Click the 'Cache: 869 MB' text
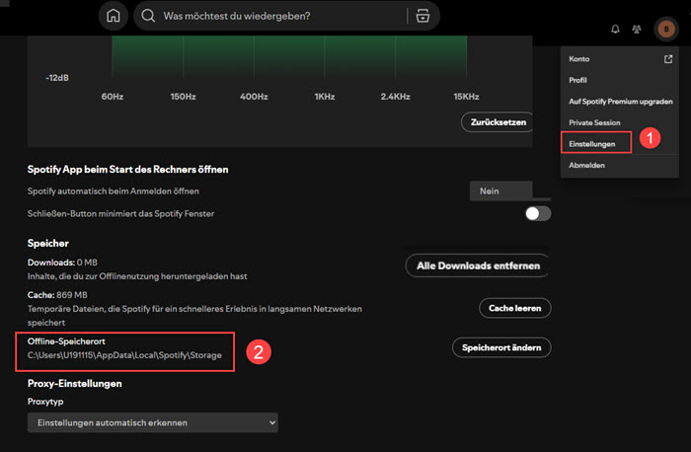Viewport: 691px width, 452px height. point(57,295)
